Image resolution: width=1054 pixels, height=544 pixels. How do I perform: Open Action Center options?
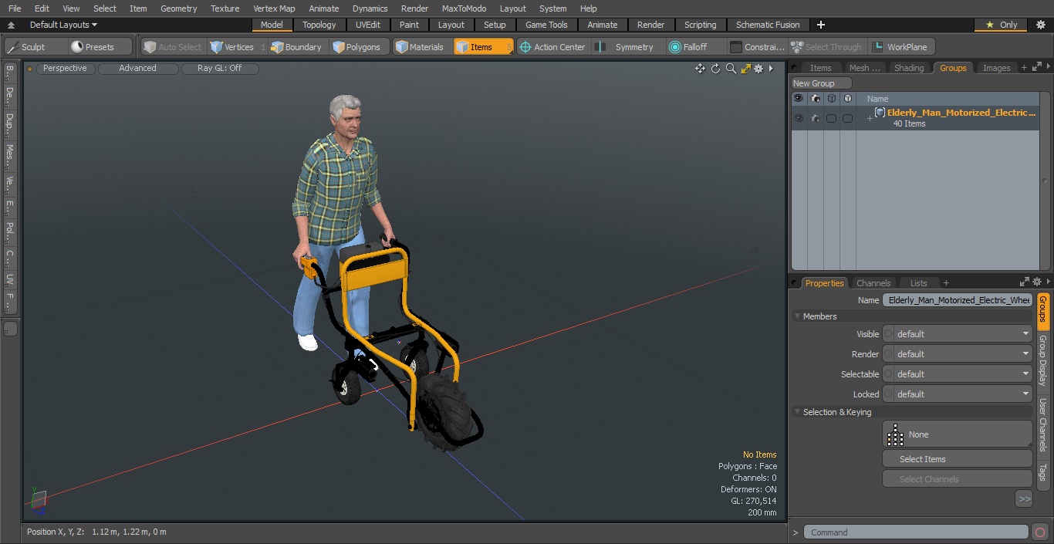pyautogui.click(x=552, y=47)
